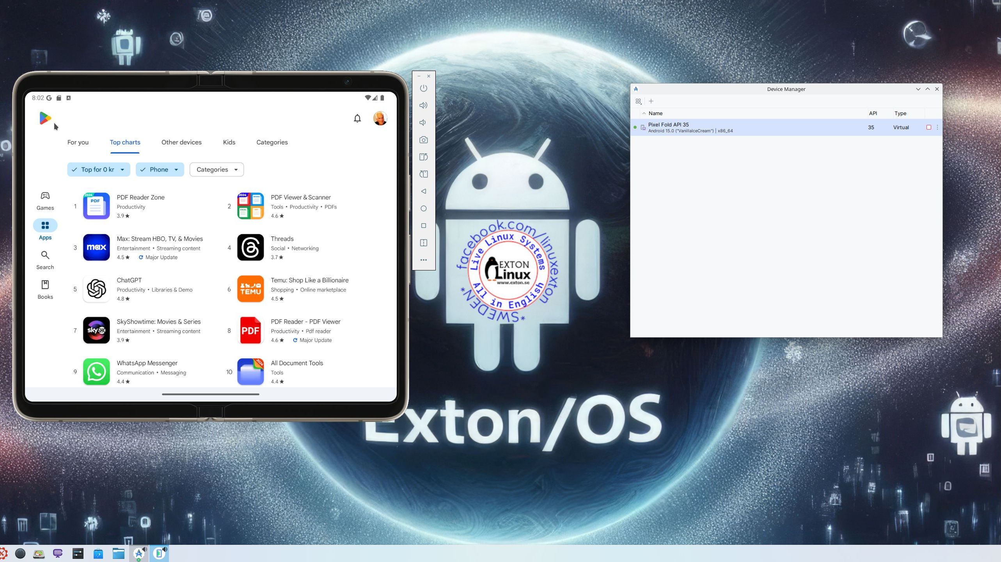
Task: Open emulator extended controls three-dots icon
Action: [423, 260]
